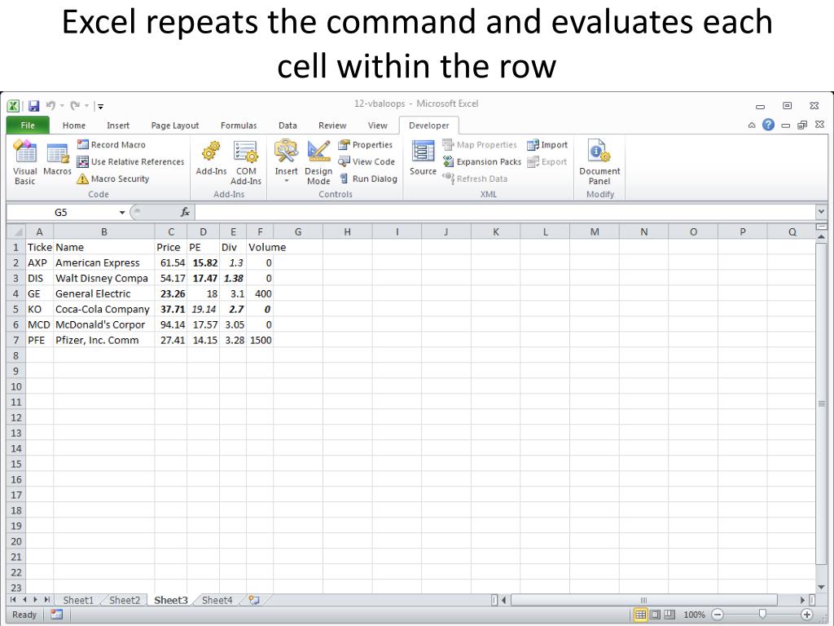Viewport: 834px width, 626px height.
Task: Click the vertical scrollbar down arrow
Action: tap(821, 587)
